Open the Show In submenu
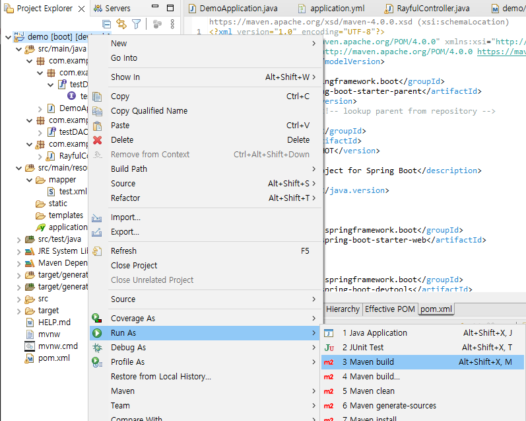 pos(213,77)
